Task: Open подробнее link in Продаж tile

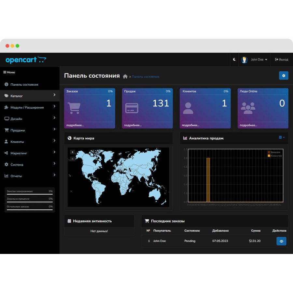Action: 133,125
